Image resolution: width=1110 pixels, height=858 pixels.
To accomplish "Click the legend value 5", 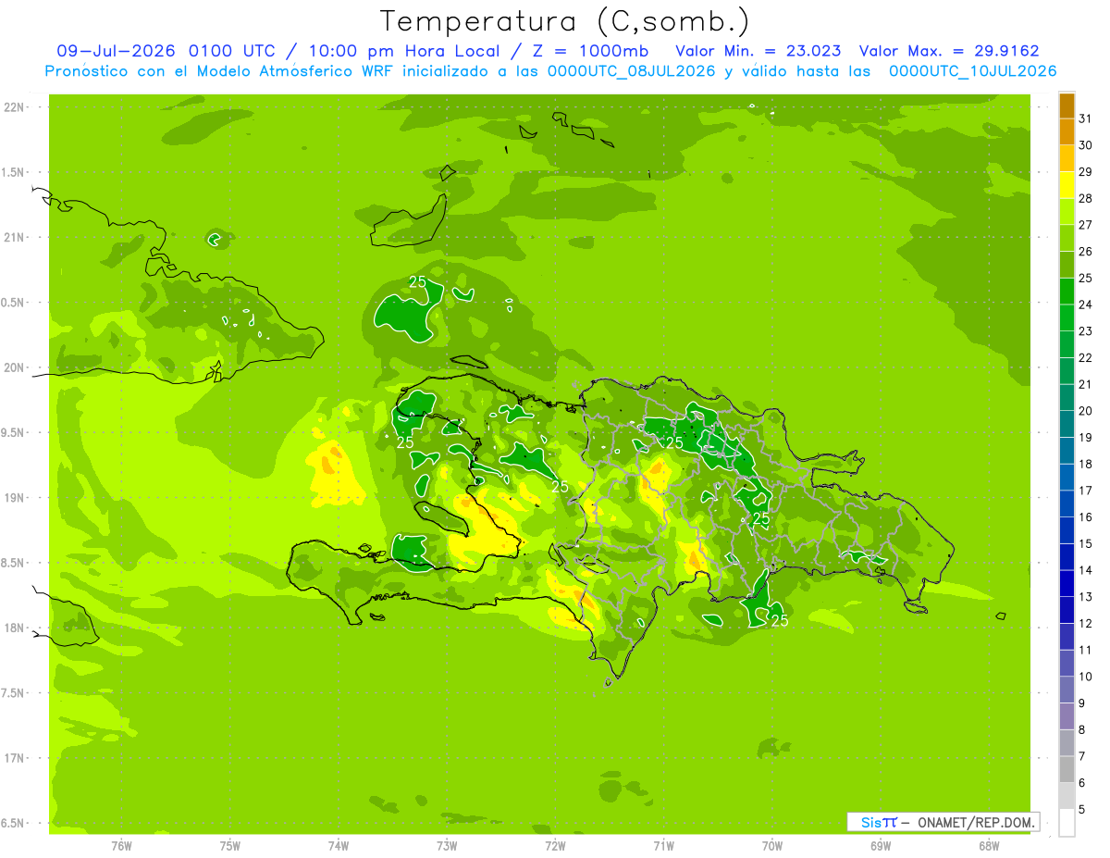I will [x=1082, y=810].
